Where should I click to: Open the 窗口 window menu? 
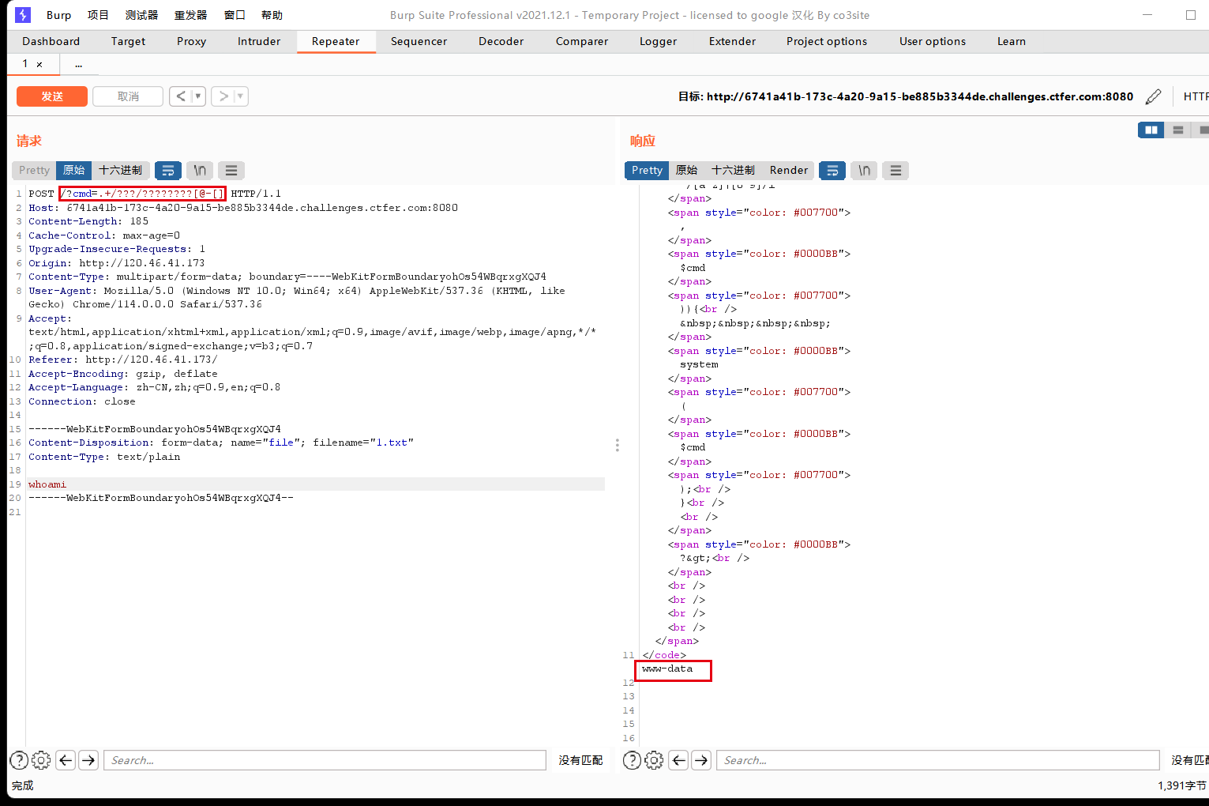pyautogui.click(x=235, y=15)
